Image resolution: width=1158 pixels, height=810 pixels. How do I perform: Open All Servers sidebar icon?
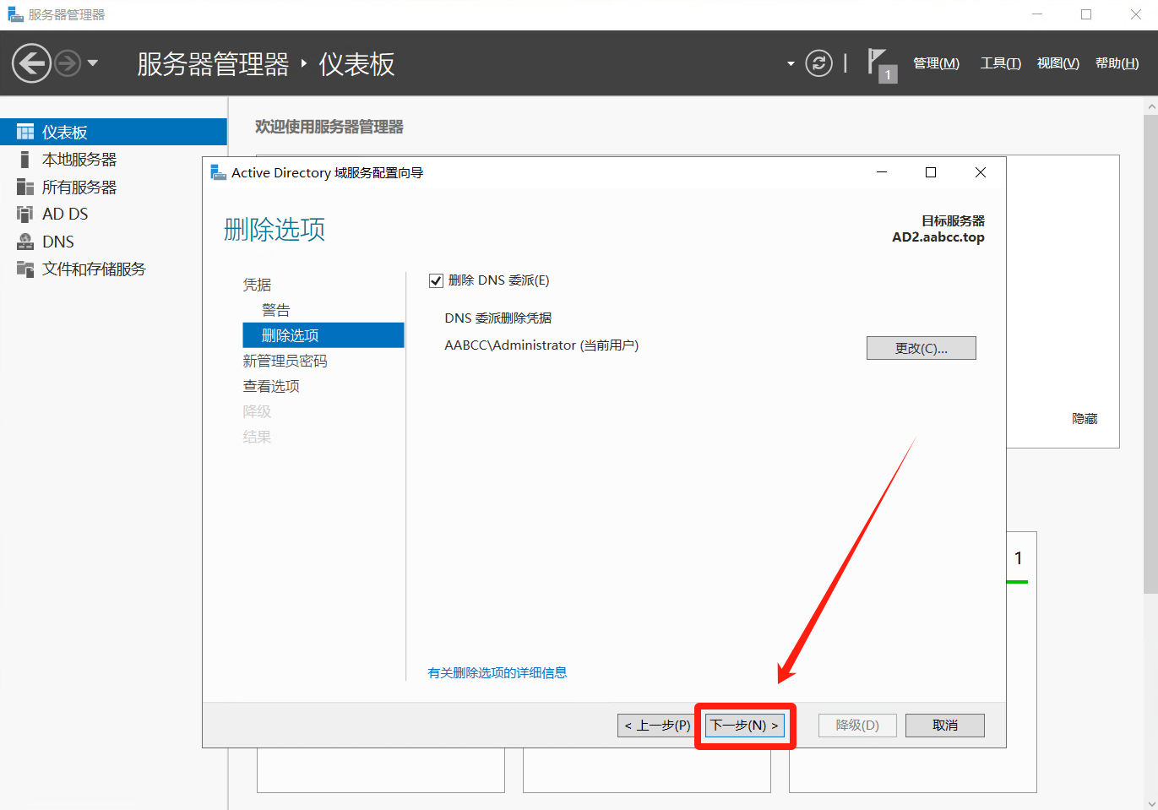tap(25, 188)
